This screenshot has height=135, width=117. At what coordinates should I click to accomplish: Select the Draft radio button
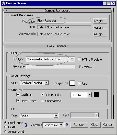click(x=5, y=127)
